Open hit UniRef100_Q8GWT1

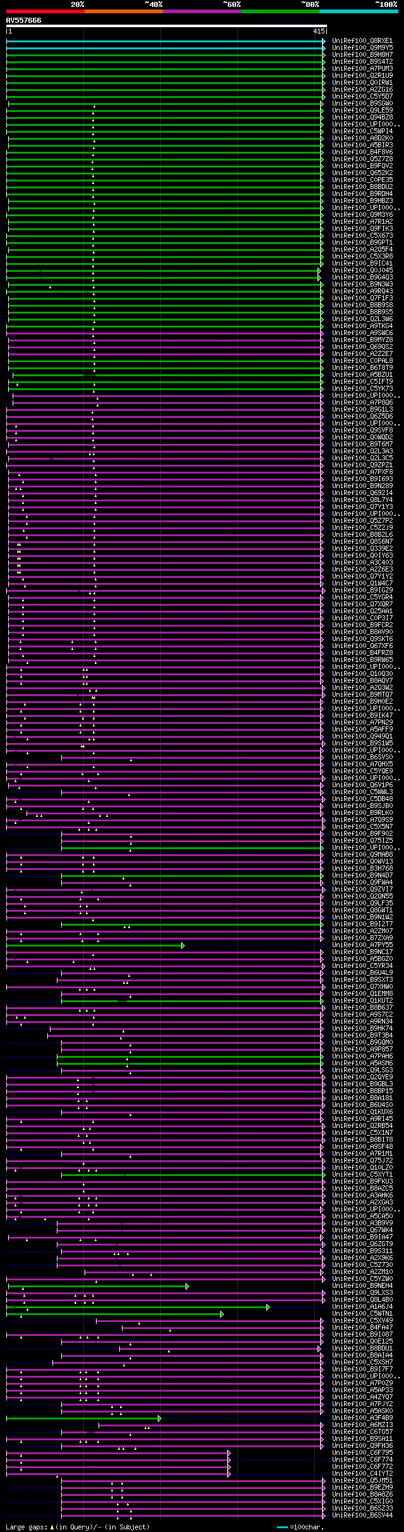362,910
